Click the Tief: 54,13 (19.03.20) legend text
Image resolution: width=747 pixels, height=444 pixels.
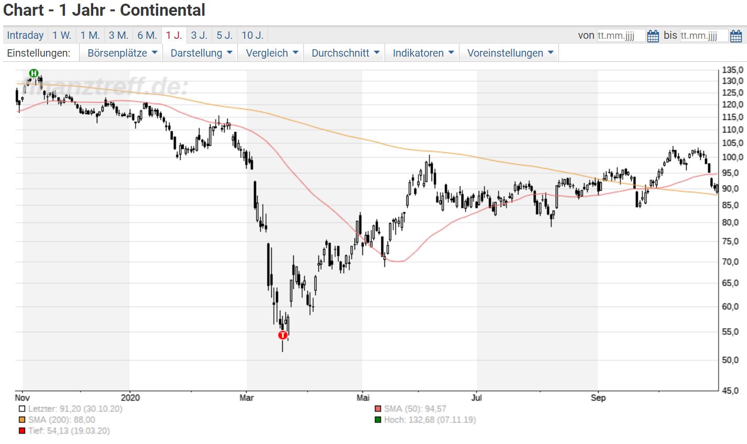point(69,431)
